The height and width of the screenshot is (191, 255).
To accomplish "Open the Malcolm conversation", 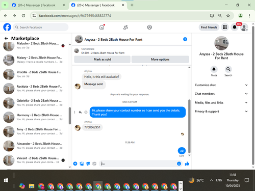I will tap(35, 45).
